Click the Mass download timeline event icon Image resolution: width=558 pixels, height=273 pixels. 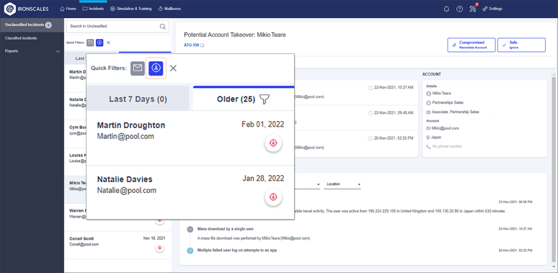coord(190,229)
